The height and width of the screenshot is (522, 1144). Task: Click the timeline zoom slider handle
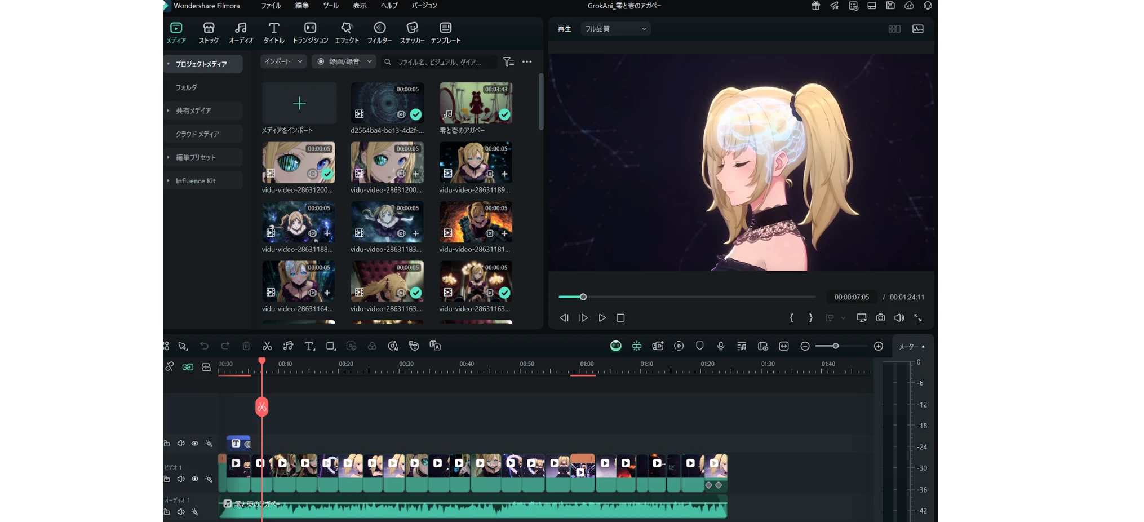tap(835, 346)
